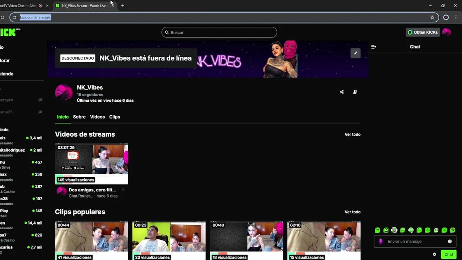Insert the last emote with heart eyes
Image resolution: width=462 pixels, height=260 pixels.
click(453, 230)
